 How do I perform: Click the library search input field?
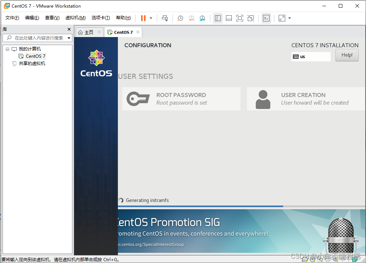point(37,38)
